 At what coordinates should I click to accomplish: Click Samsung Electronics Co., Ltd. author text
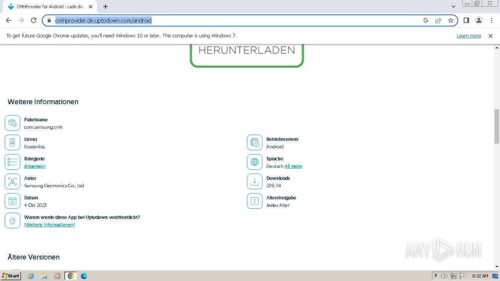(54, 186)
